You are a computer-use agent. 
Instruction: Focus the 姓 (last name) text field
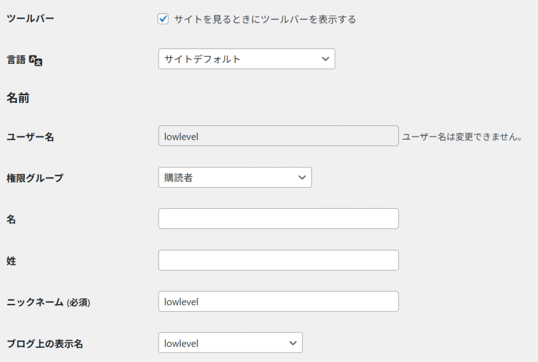point(278,260)
